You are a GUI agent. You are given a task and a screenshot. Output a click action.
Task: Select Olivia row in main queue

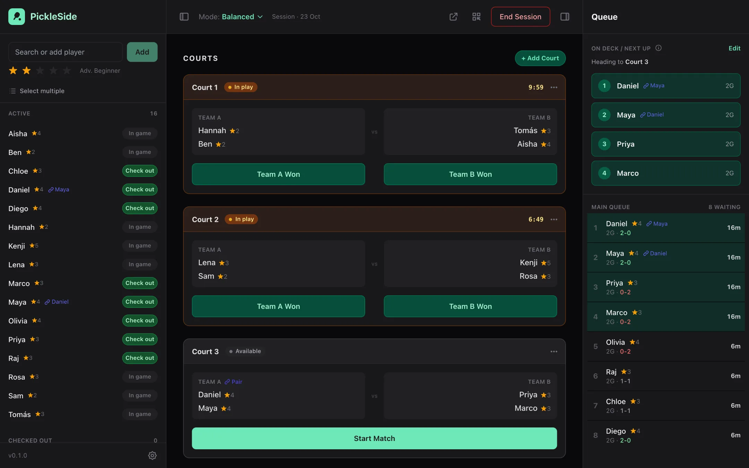[x=666, y=346]
